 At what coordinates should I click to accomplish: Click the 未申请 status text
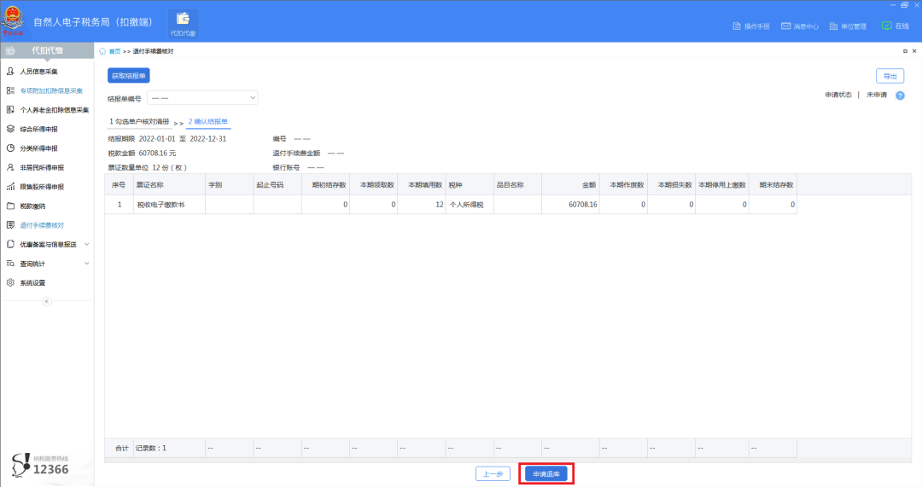pyautogui.click(x=876, y=96)
